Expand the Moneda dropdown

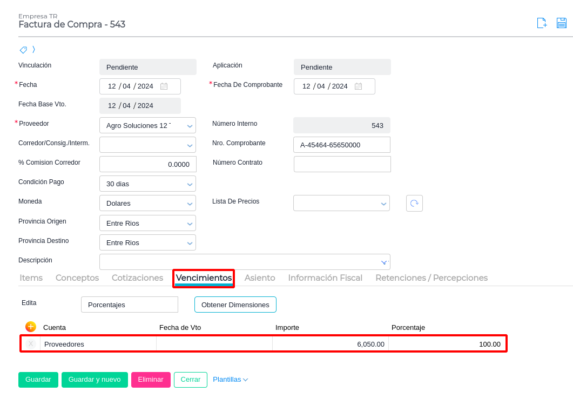tap(190, 204)
